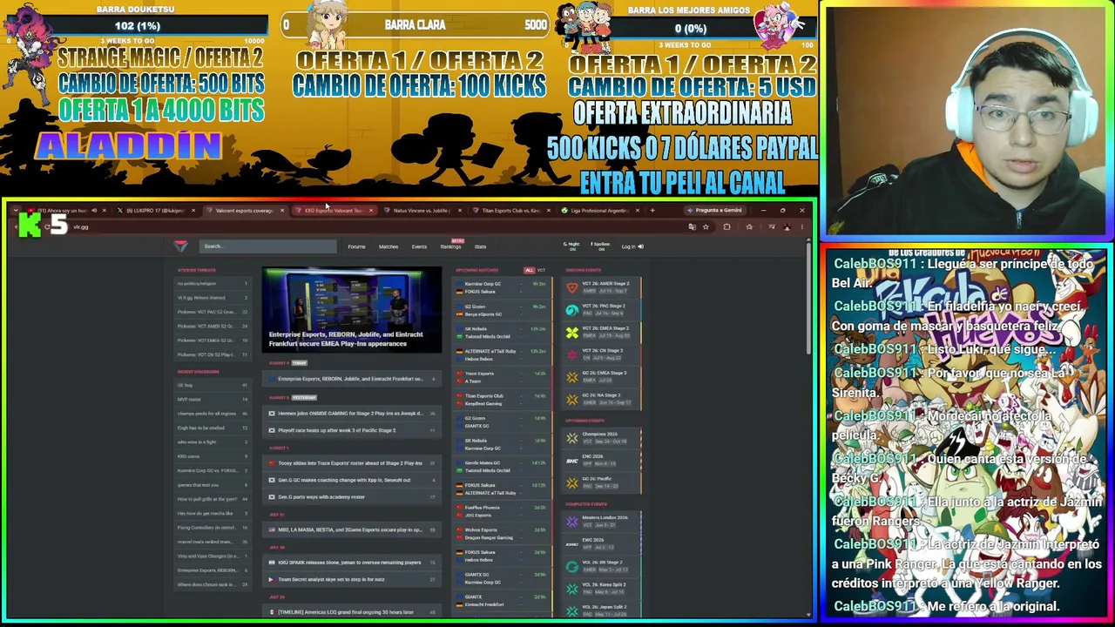Switch to the Valorant esports coverage tab
The width and height of the screenshot is (1115, 627).
point(244,210)
